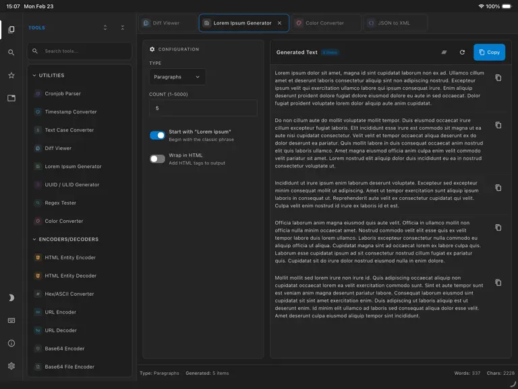The width and height of the screenshot is (518, 389).
Task: Click the word-wrap icon in Generated Text header
Action: click(444, 52)
